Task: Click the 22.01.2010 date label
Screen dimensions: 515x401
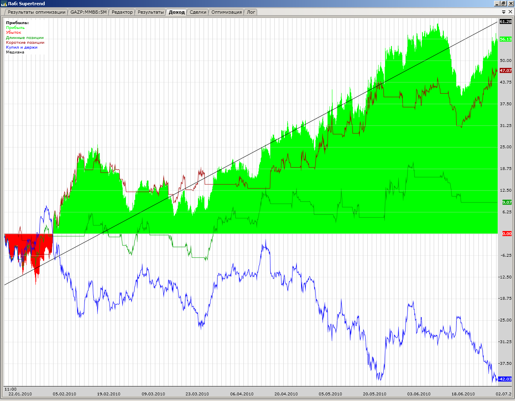Action: [x=20, y=394]
